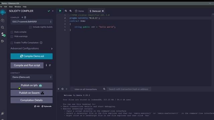Collapse the terminal panel toggle arrow
Screen dimensions: 214x120
59,89
